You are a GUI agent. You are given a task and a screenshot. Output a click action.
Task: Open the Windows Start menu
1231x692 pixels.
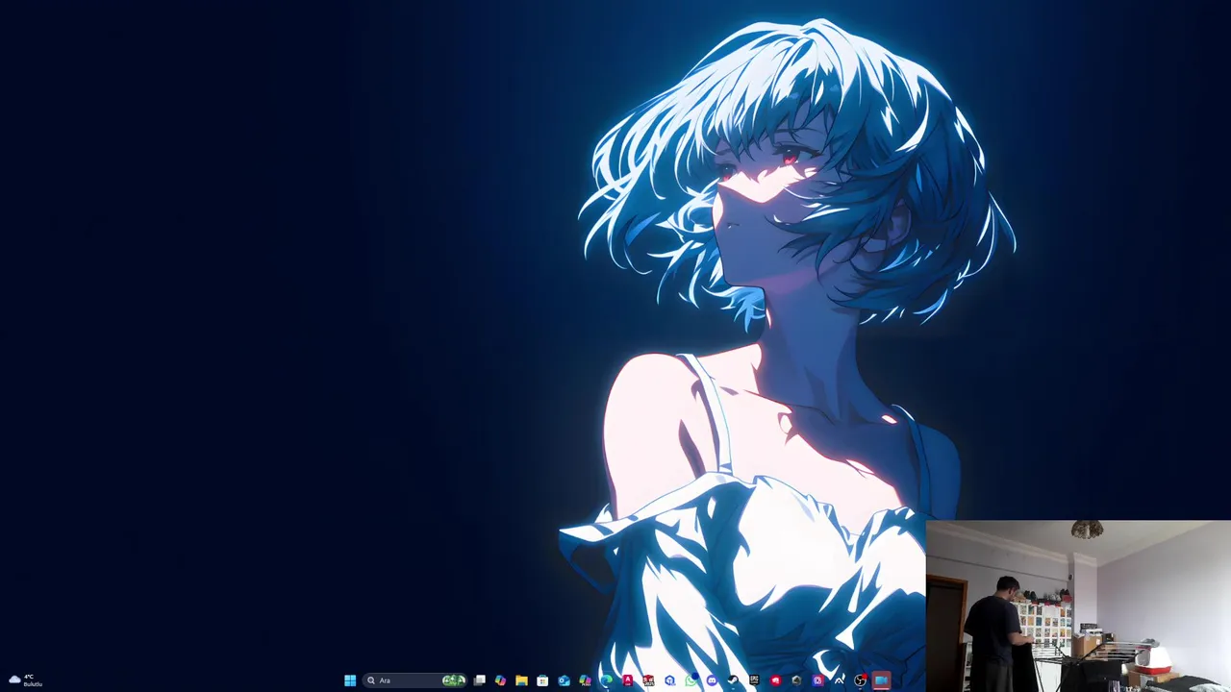[x=350, y=680]
